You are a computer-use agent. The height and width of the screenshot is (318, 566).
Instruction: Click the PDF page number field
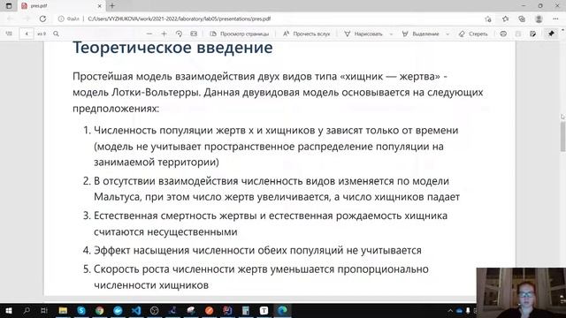coord(27,34)
